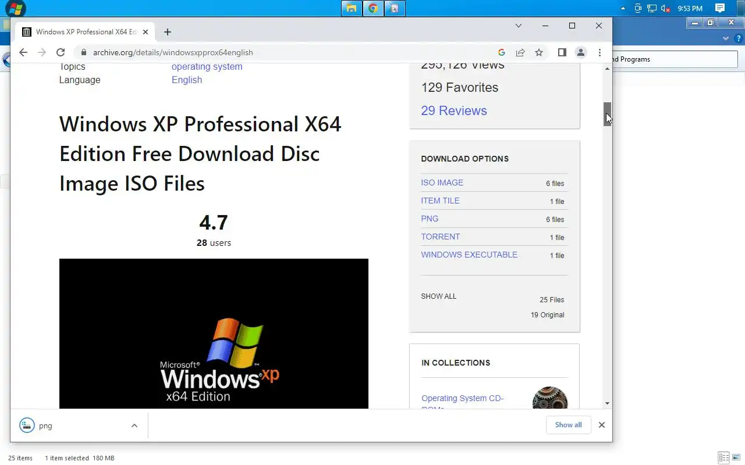Screen dimensions: 745x465
Task: Click the 129 Favorites text
Action: click(x=460, y=88)
